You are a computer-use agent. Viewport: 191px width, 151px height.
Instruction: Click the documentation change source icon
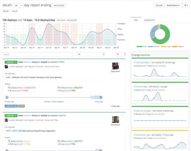pos(135,62)
